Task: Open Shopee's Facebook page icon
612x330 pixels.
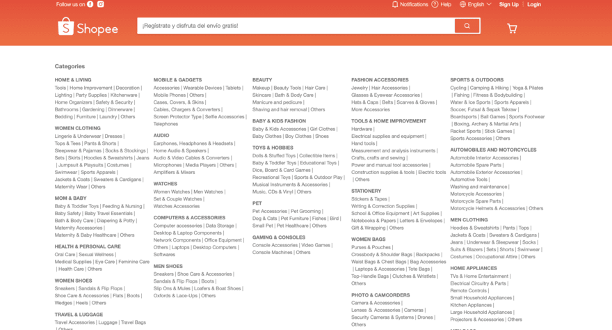Action: [90, 4]
